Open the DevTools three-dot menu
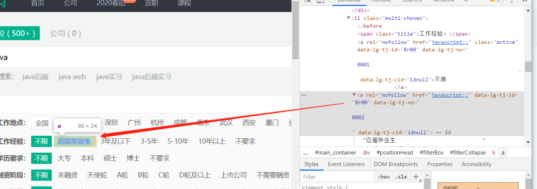 click(x=512, y=1)
